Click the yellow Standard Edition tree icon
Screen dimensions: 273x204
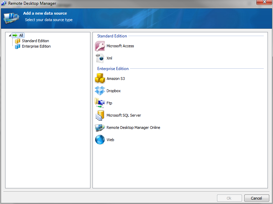coord(17,41)
